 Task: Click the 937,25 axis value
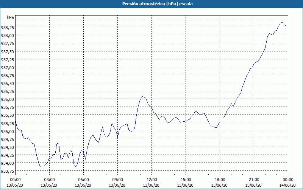point(7,60)
